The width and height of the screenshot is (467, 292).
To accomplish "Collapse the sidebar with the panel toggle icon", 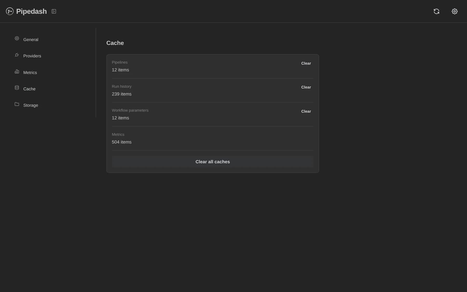I will point(54,11).
